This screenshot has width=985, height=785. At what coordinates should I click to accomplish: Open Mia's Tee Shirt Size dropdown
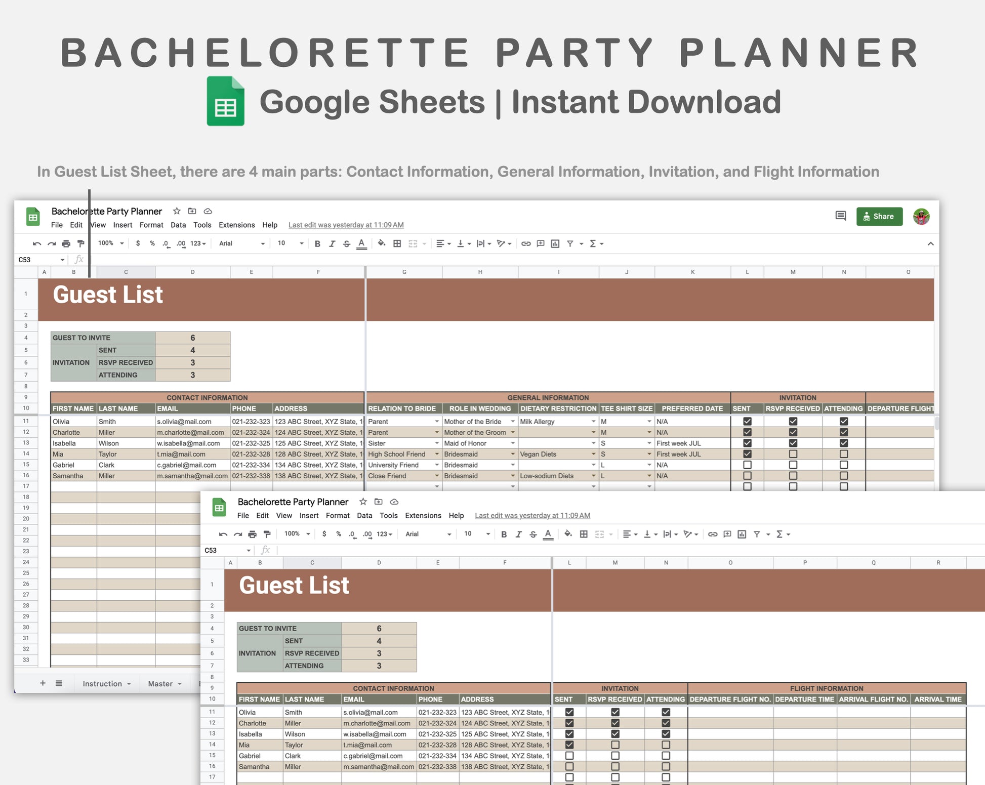tap(649, 455)
